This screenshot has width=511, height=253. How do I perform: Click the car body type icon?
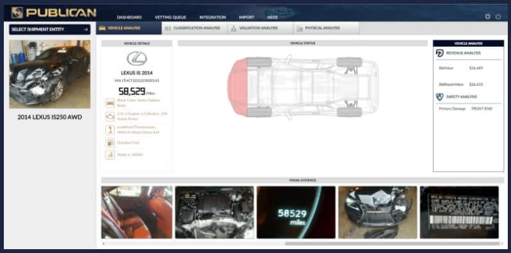click(x=110, y=103)
